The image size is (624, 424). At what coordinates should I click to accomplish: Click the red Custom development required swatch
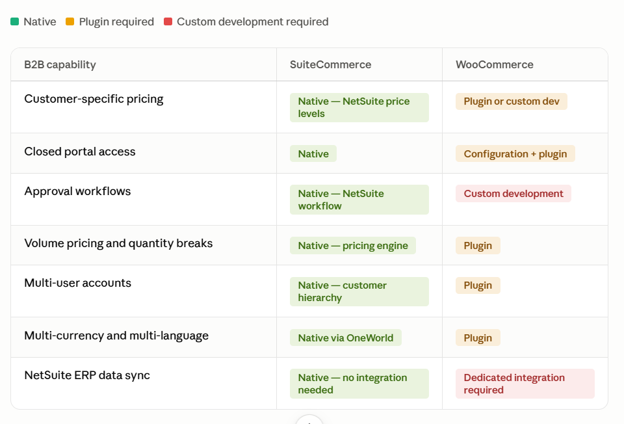(x=168, y=21)
